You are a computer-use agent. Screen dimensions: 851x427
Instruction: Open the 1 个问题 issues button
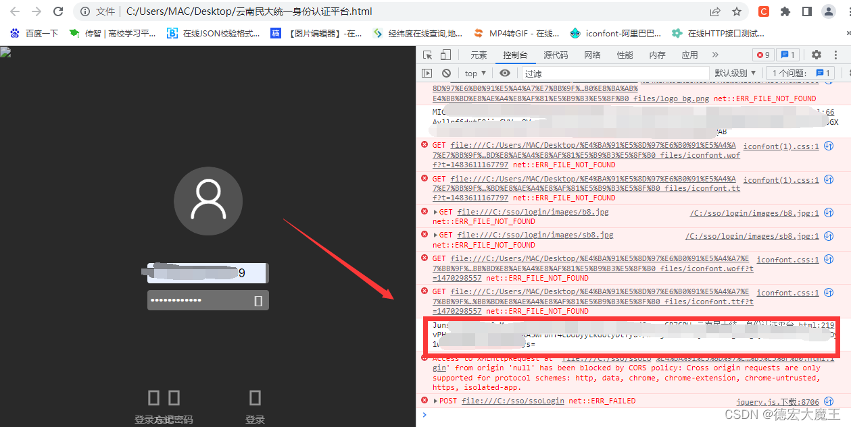tap(801, 73)
